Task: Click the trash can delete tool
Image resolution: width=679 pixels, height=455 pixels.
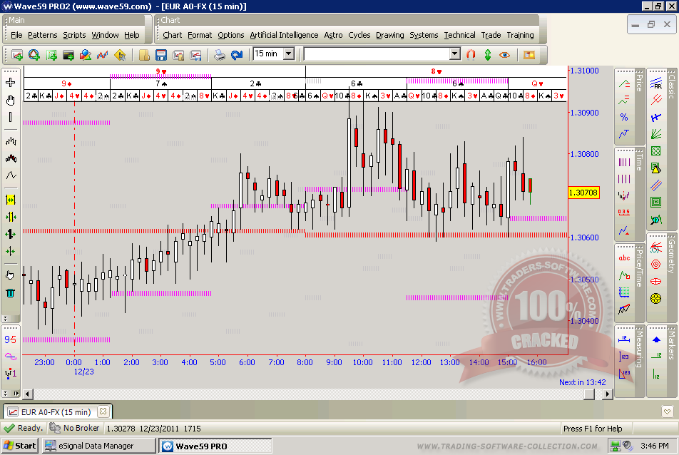Action: (10, 292)
